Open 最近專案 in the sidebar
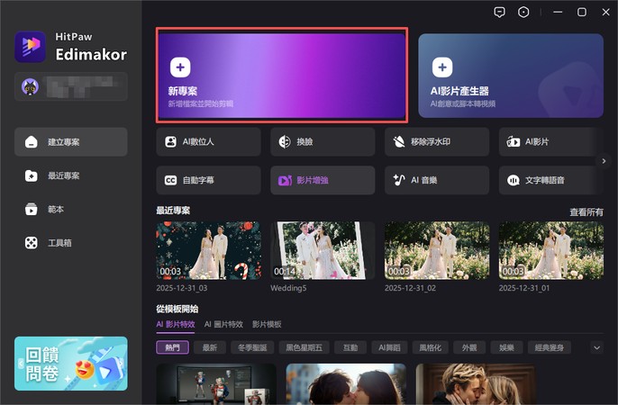This screenshot has height=405, width=618. pyautogui.click(x=71, y=175)
